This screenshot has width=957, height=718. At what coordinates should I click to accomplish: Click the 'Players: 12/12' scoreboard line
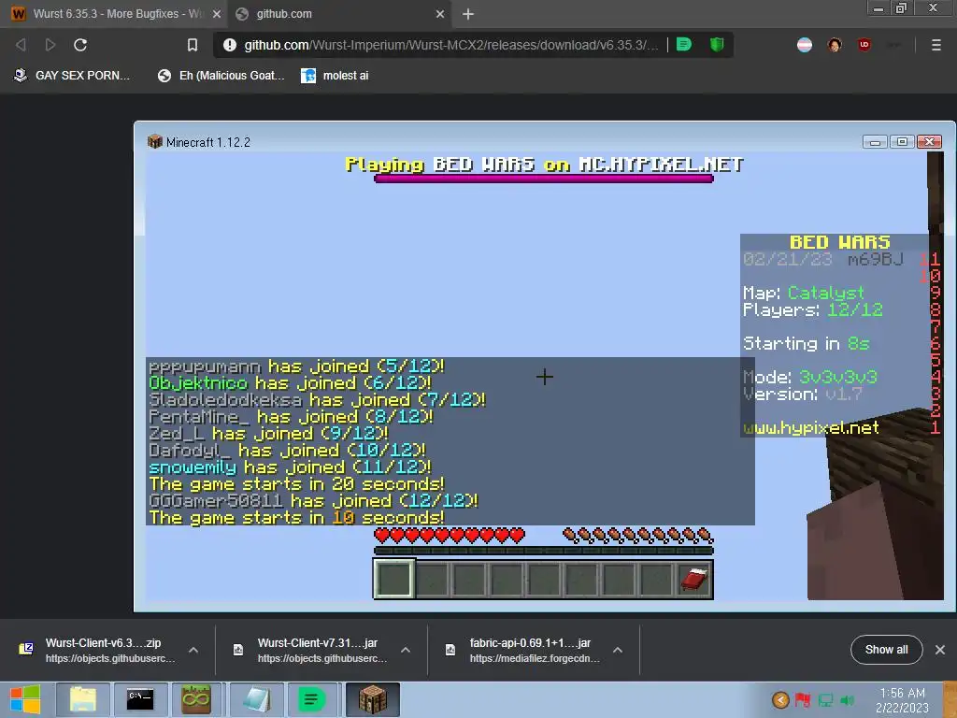(x=812, y=310)
